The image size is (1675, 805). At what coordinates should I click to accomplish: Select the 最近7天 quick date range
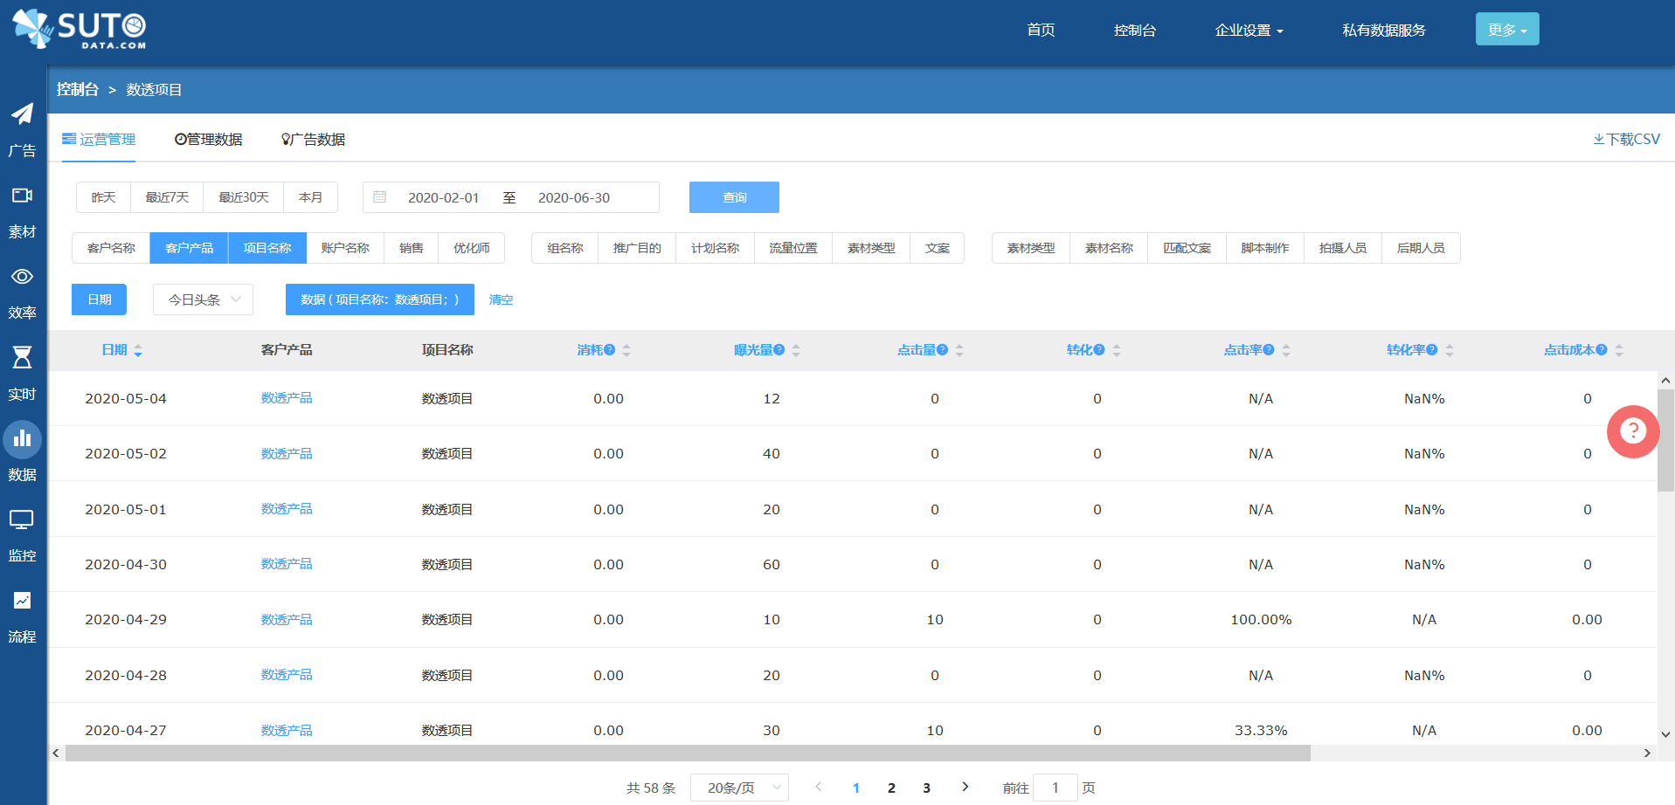click(167, 197)
